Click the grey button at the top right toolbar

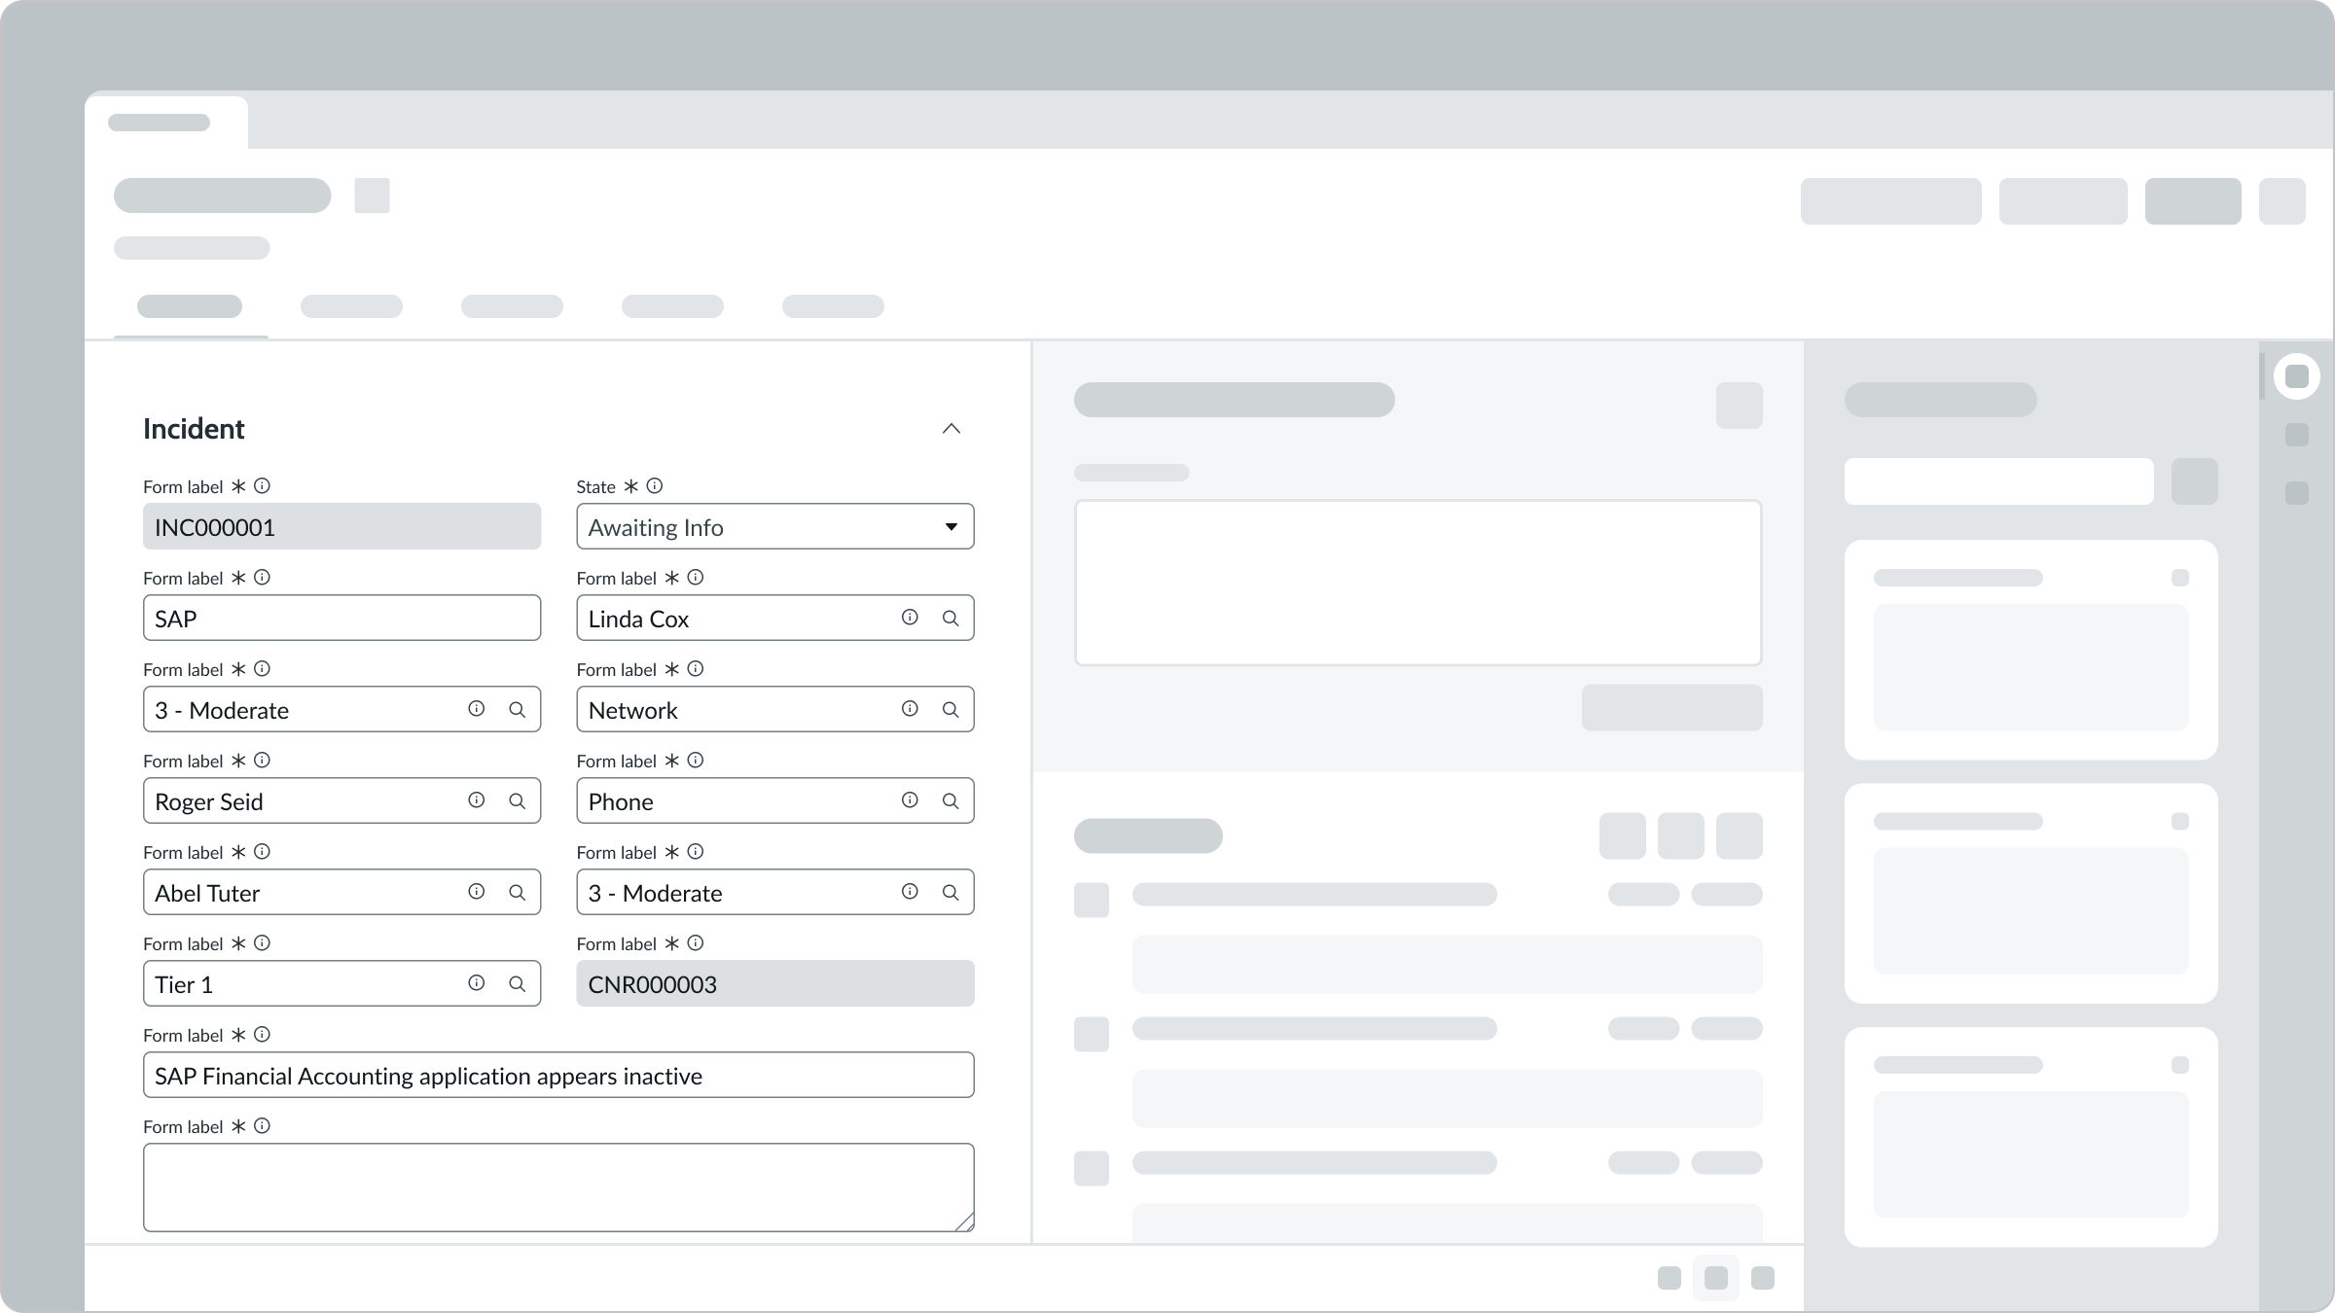(2192, 201)
